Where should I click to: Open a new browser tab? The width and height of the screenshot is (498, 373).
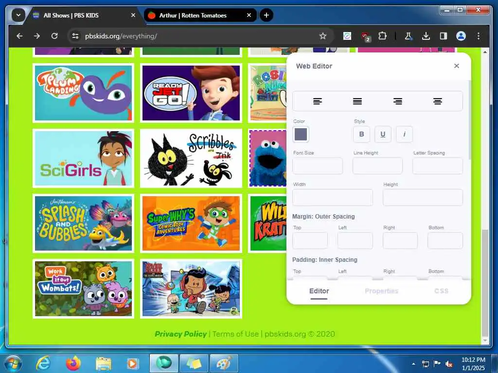click(266, 15)
